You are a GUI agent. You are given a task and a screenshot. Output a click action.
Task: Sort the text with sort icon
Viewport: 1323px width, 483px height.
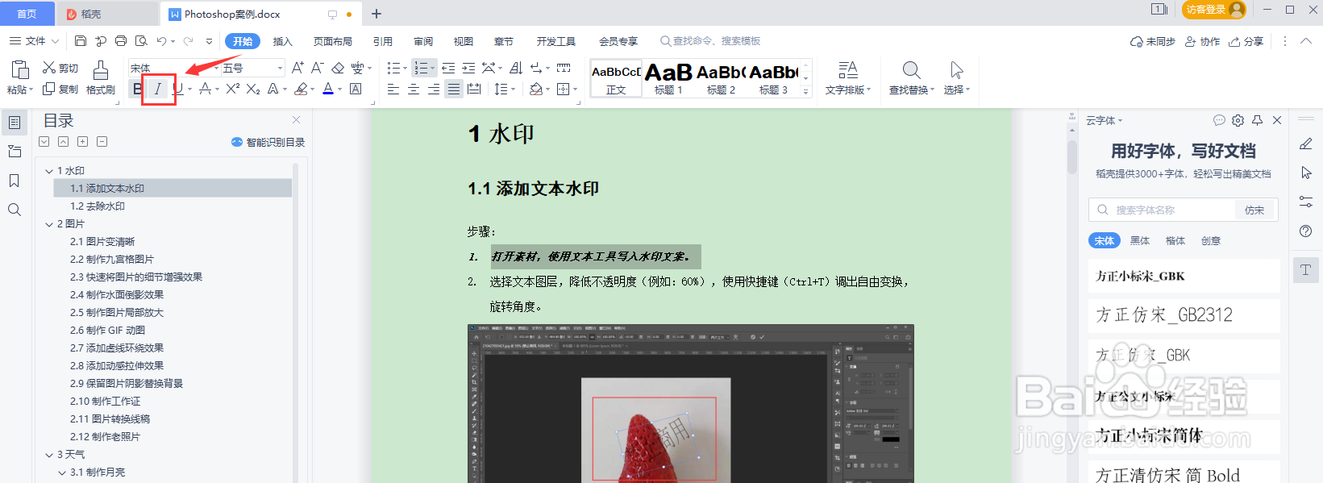pyautogui.click(x=516, y=68)
